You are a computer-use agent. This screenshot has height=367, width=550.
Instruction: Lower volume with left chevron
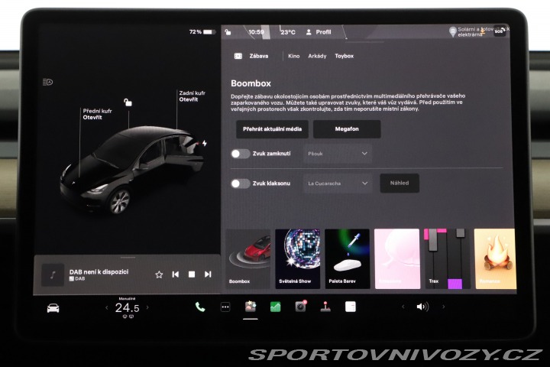(x=403, y=307)
